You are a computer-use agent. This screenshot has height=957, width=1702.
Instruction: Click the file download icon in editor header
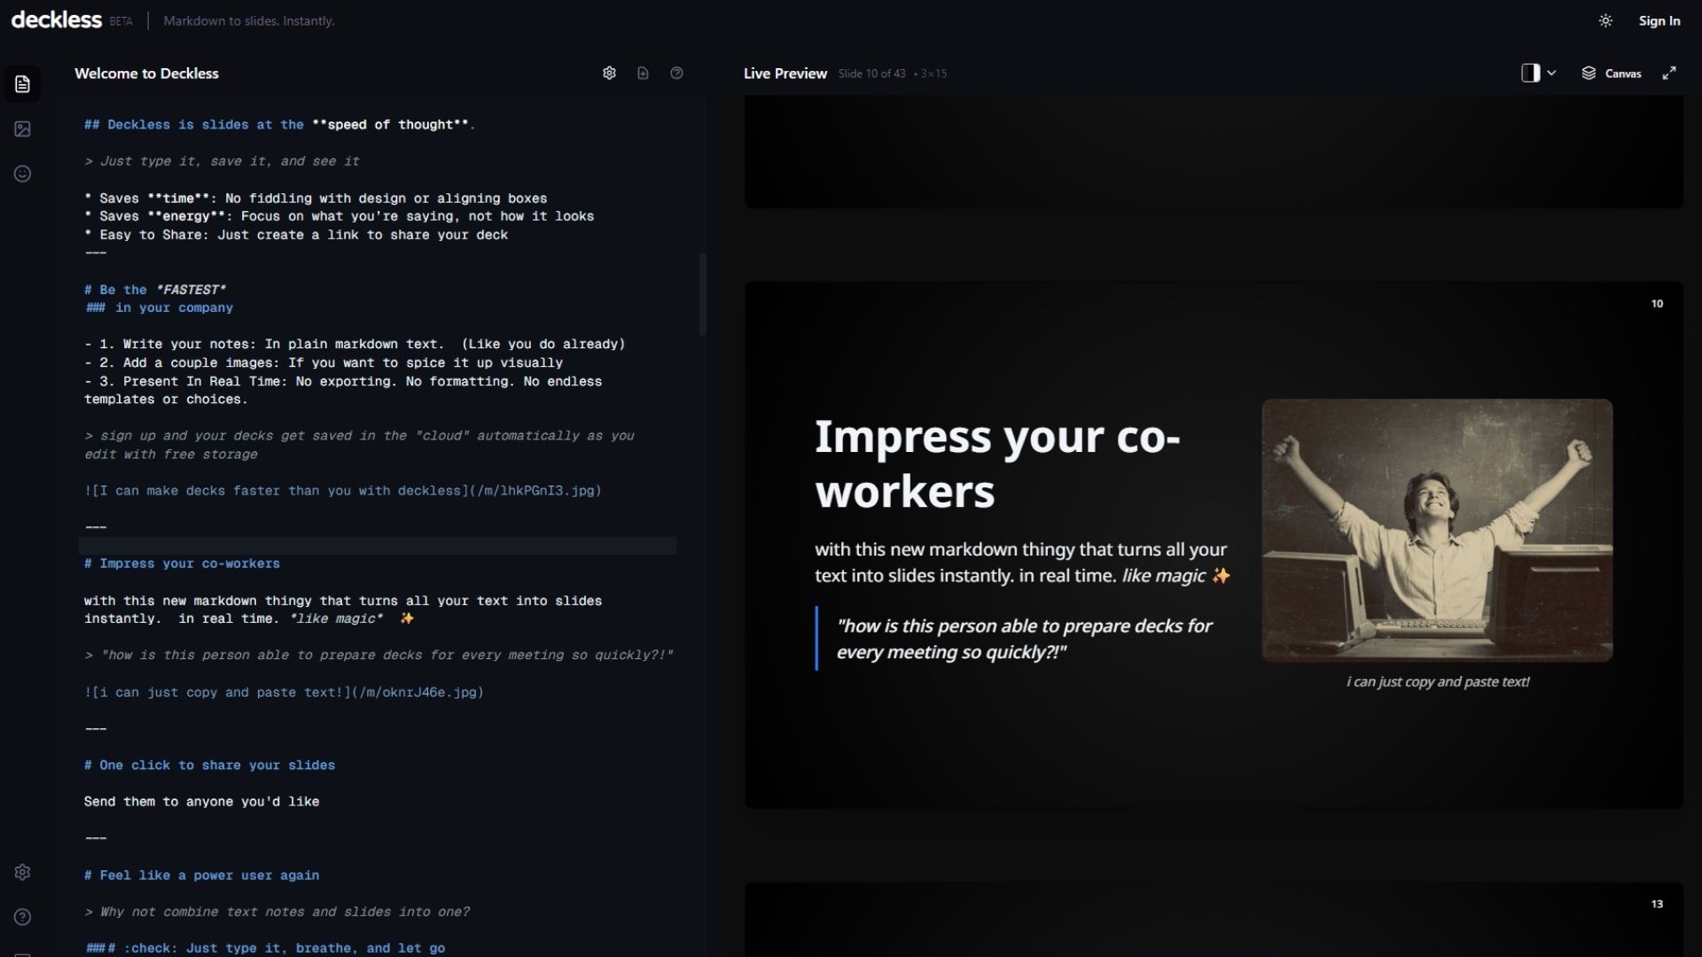point(643,74)
